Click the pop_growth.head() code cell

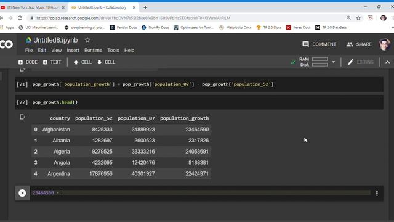[55, 102]
